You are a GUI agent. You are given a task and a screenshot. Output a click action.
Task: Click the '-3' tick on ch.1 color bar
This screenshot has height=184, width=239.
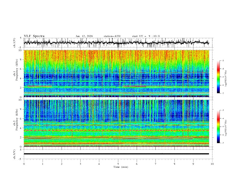pos(223,60)
